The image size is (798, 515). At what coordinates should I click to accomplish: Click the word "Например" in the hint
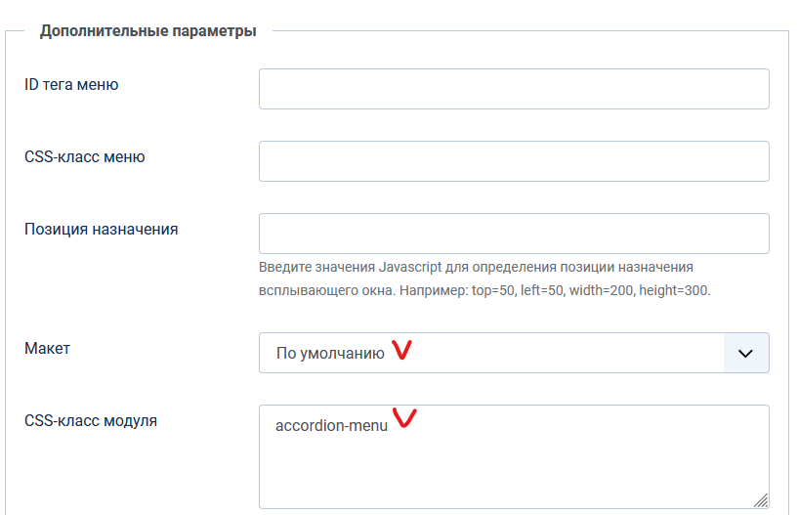coord(432,291)
